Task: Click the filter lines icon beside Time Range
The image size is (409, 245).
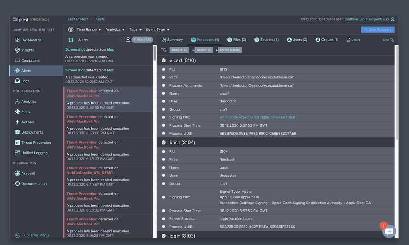Action: [71, 29]
